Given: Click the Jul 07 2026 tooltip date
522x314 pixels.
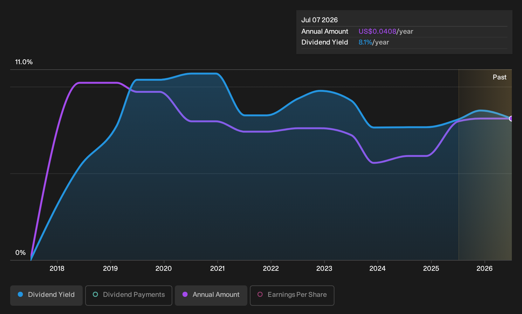Looking at the screenshot, I should click(x=319, y=20).
